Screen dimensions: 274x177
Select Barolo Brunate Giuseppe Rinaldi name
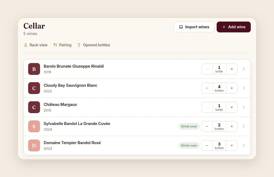pos(74,66)
